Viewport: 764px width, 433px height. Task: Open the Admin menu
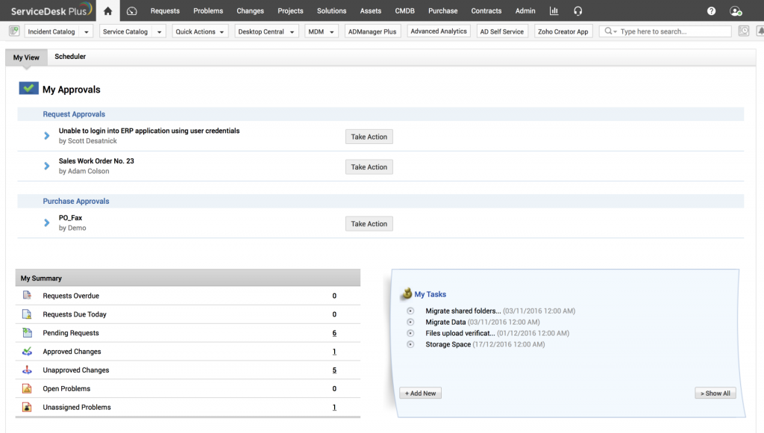coord(525,10)
